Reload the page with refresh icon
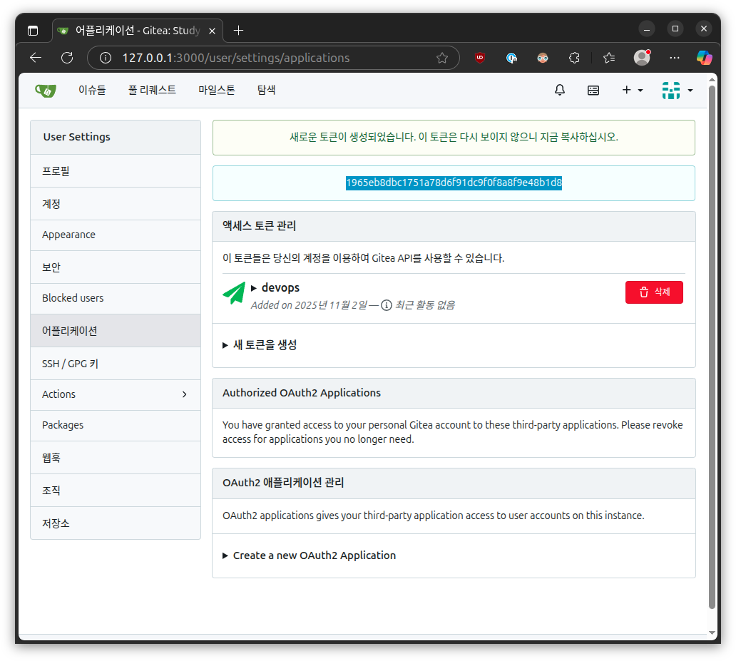Viewport: 736px width, 661px height. [67, 58]
